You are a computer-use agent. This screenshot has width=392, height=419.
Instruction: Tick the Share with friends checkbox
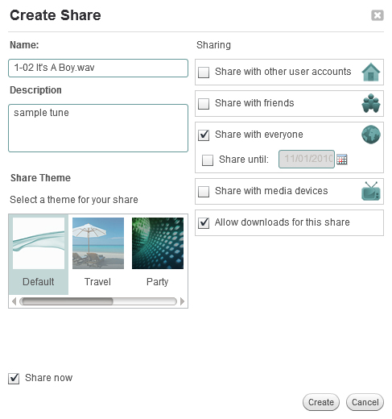(204, 104)
